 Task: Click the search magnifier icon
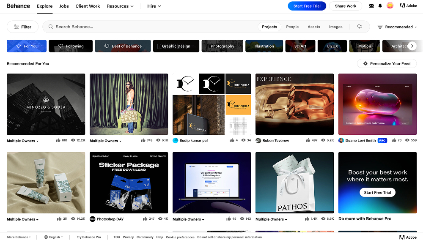50,27
